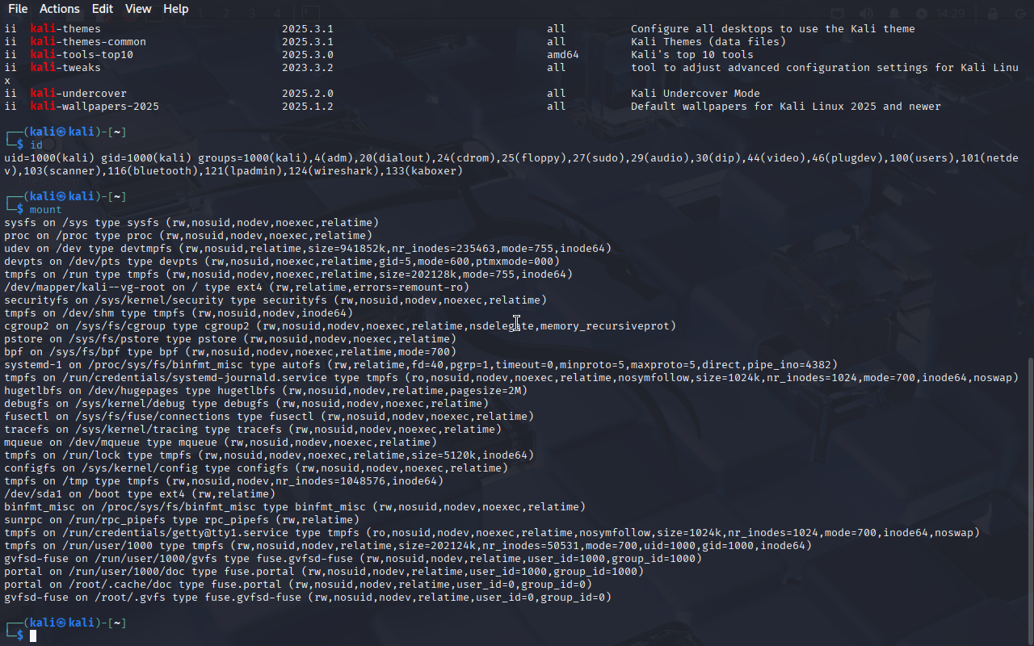Click version '2023.3.2' in the package list
This screenshot has width=1034, height=646.
(x=308, y=68)
